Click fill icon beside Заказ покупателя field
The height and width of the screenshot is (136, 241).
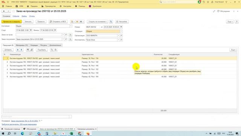70,39
